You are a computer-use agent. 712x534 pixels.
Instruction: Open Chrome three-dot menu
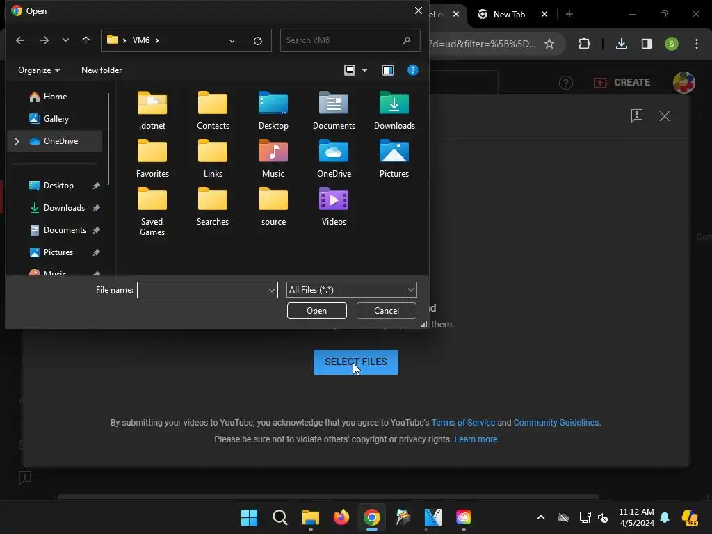(697, 44)
